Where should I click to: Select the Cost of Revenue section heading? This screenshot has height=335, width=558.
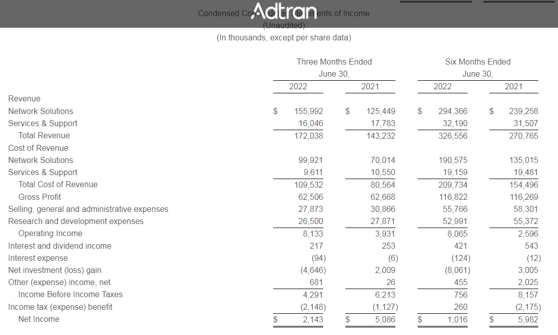click(38, 148)
